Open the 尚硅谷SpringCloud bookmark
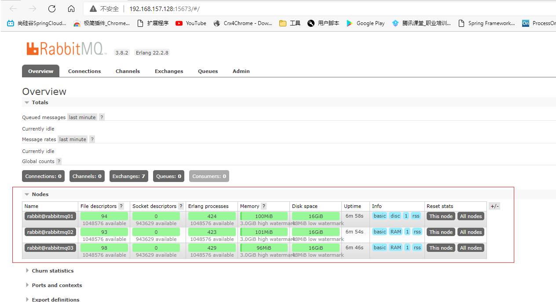The height and width of the screenshot is (302, 556). tap(37, 23)
